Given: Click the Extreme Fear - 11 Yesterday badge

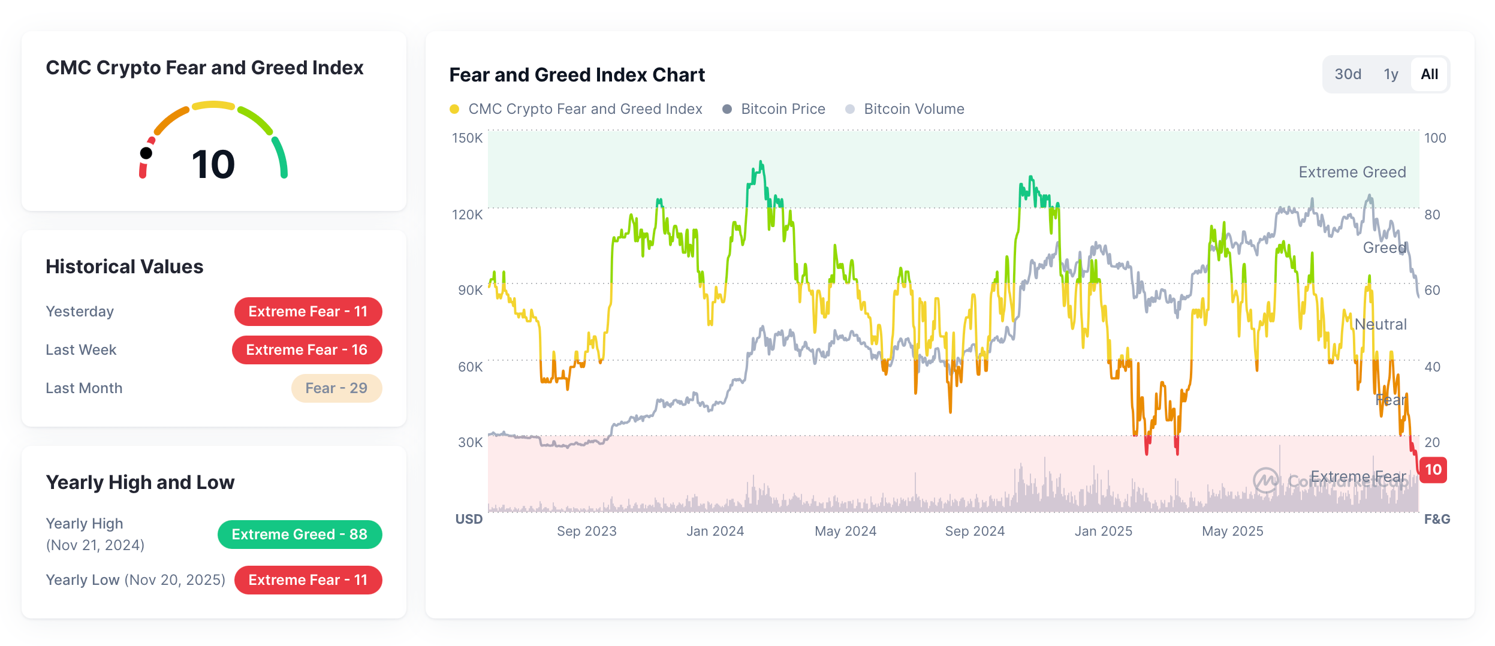Looking at the screenshot, I should click(x=308, y=311).
